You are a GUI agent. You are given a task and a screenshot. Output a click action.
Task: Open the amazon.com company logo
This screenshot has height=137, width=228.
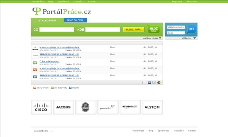(130, 107)
